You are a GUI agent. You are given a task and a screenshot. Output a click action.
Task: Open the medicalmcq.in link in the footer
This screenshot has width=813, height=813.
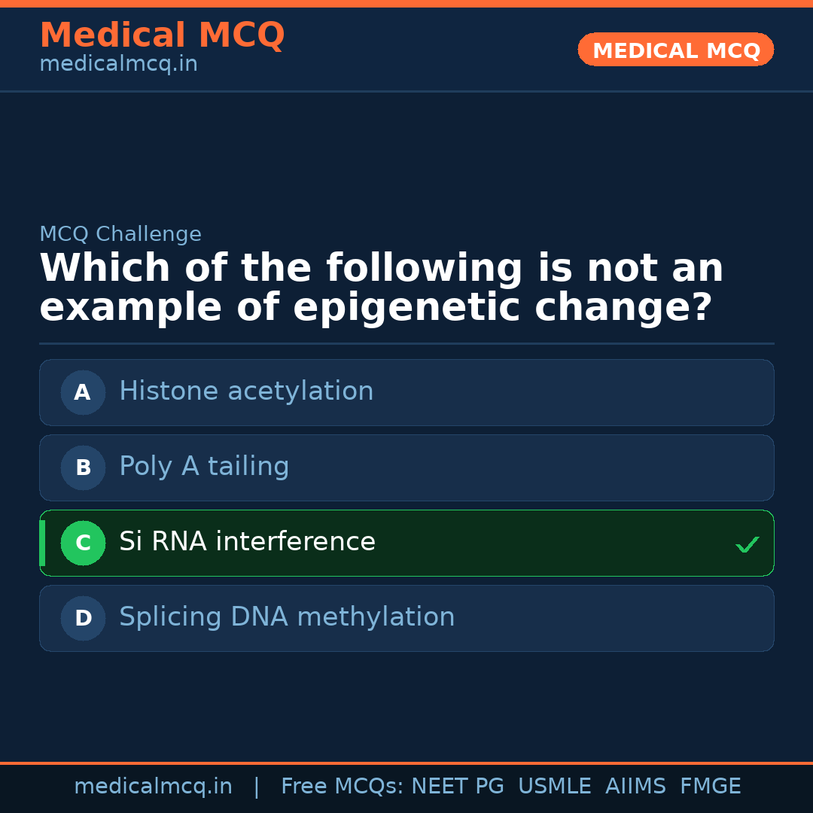click(153, 787)
